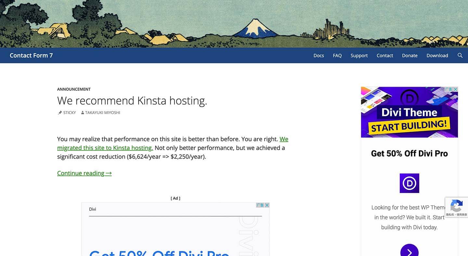The width and height of the screenshot is (468, 256).
Task: Go to Contact Form 7 site title
Action: 31,56
